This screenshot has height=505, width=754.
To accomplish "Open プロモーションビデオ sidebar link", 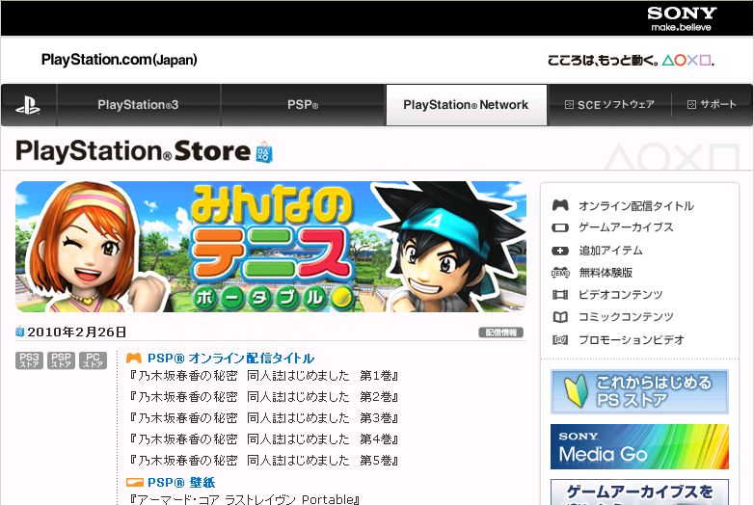I will pyautogui.click(x=632, y=339).
